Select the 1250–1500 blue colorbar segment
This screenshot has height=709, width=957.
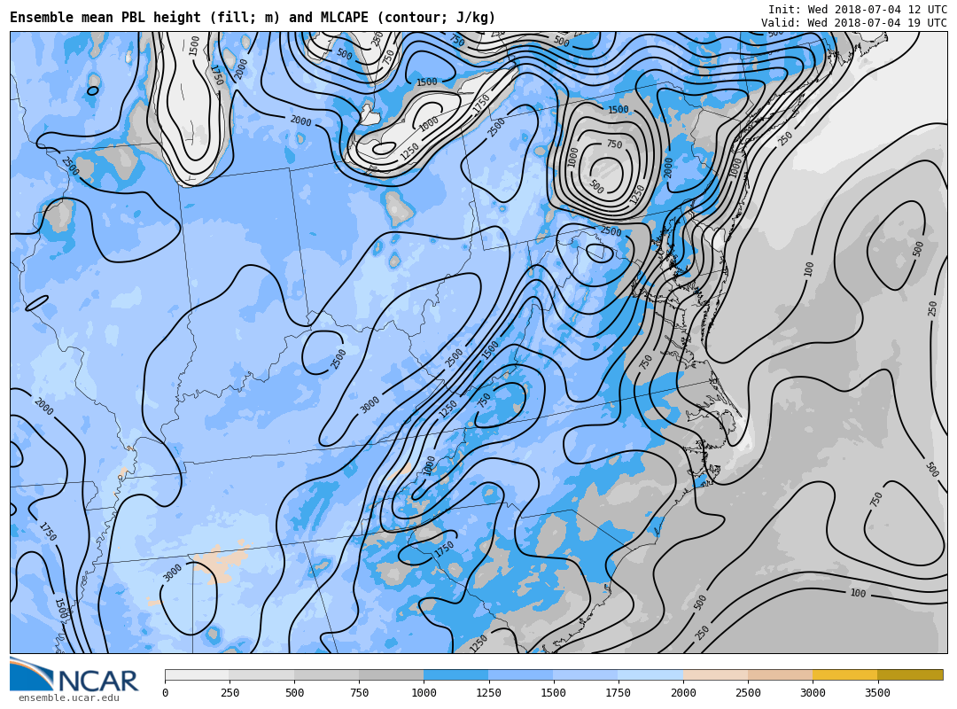coord(521,674)
